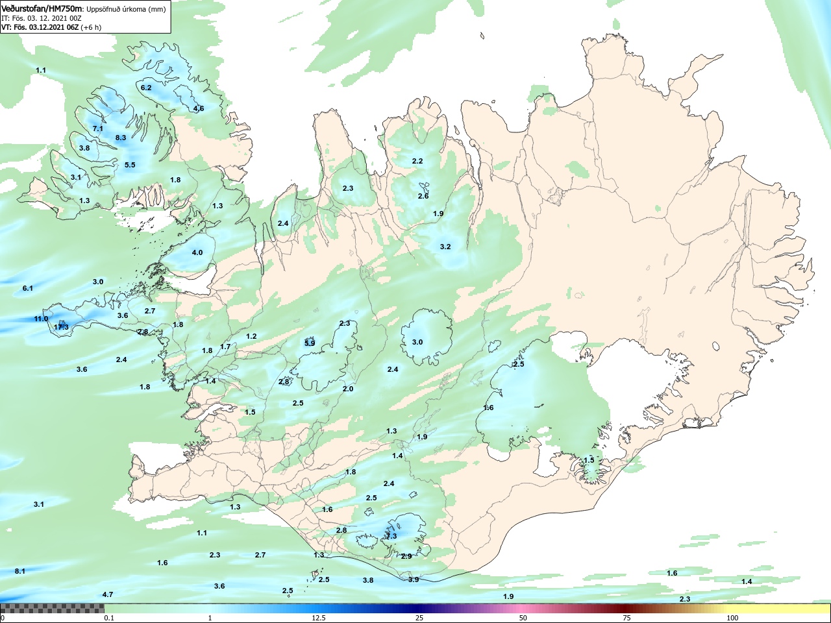Click the 2.2 precipitation value

(x=417, y=161)
